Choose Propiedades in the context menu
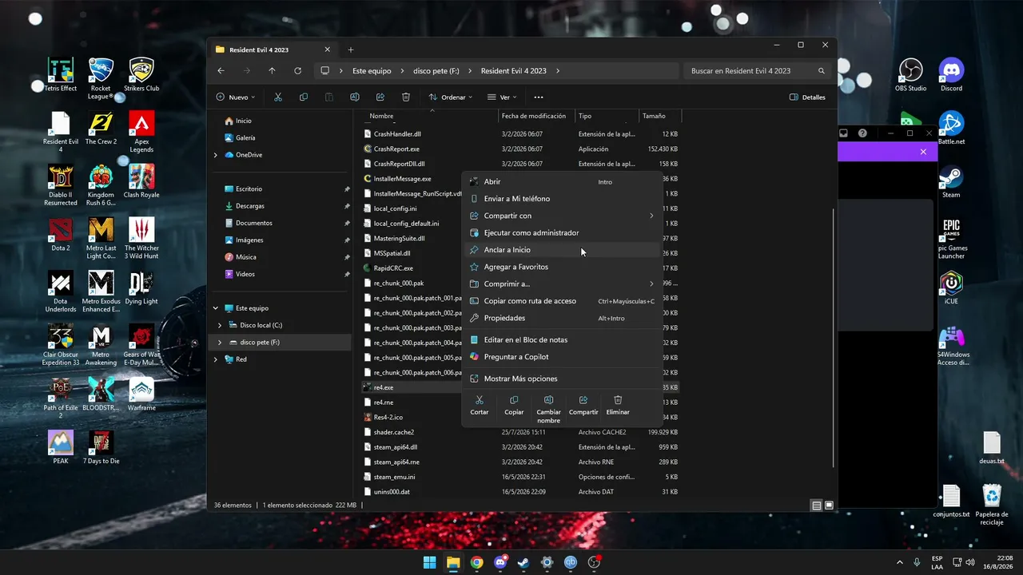Image resolution: width=1023 pixels, height=575 pixels. pyautogui.click(x=563, y=318)
